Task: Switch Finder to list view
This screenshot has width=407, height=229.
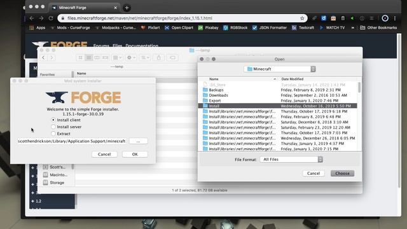Action: (89, 58)
